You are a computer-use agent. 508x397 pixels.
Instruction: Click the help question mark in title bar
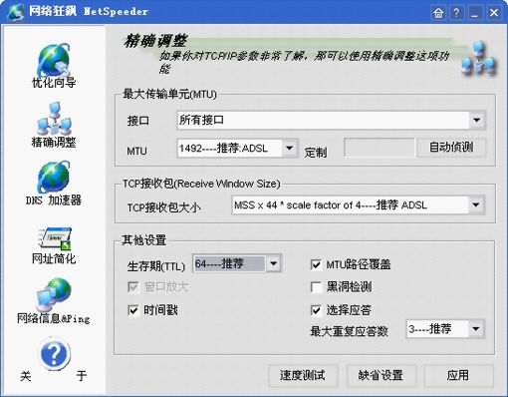457,13
